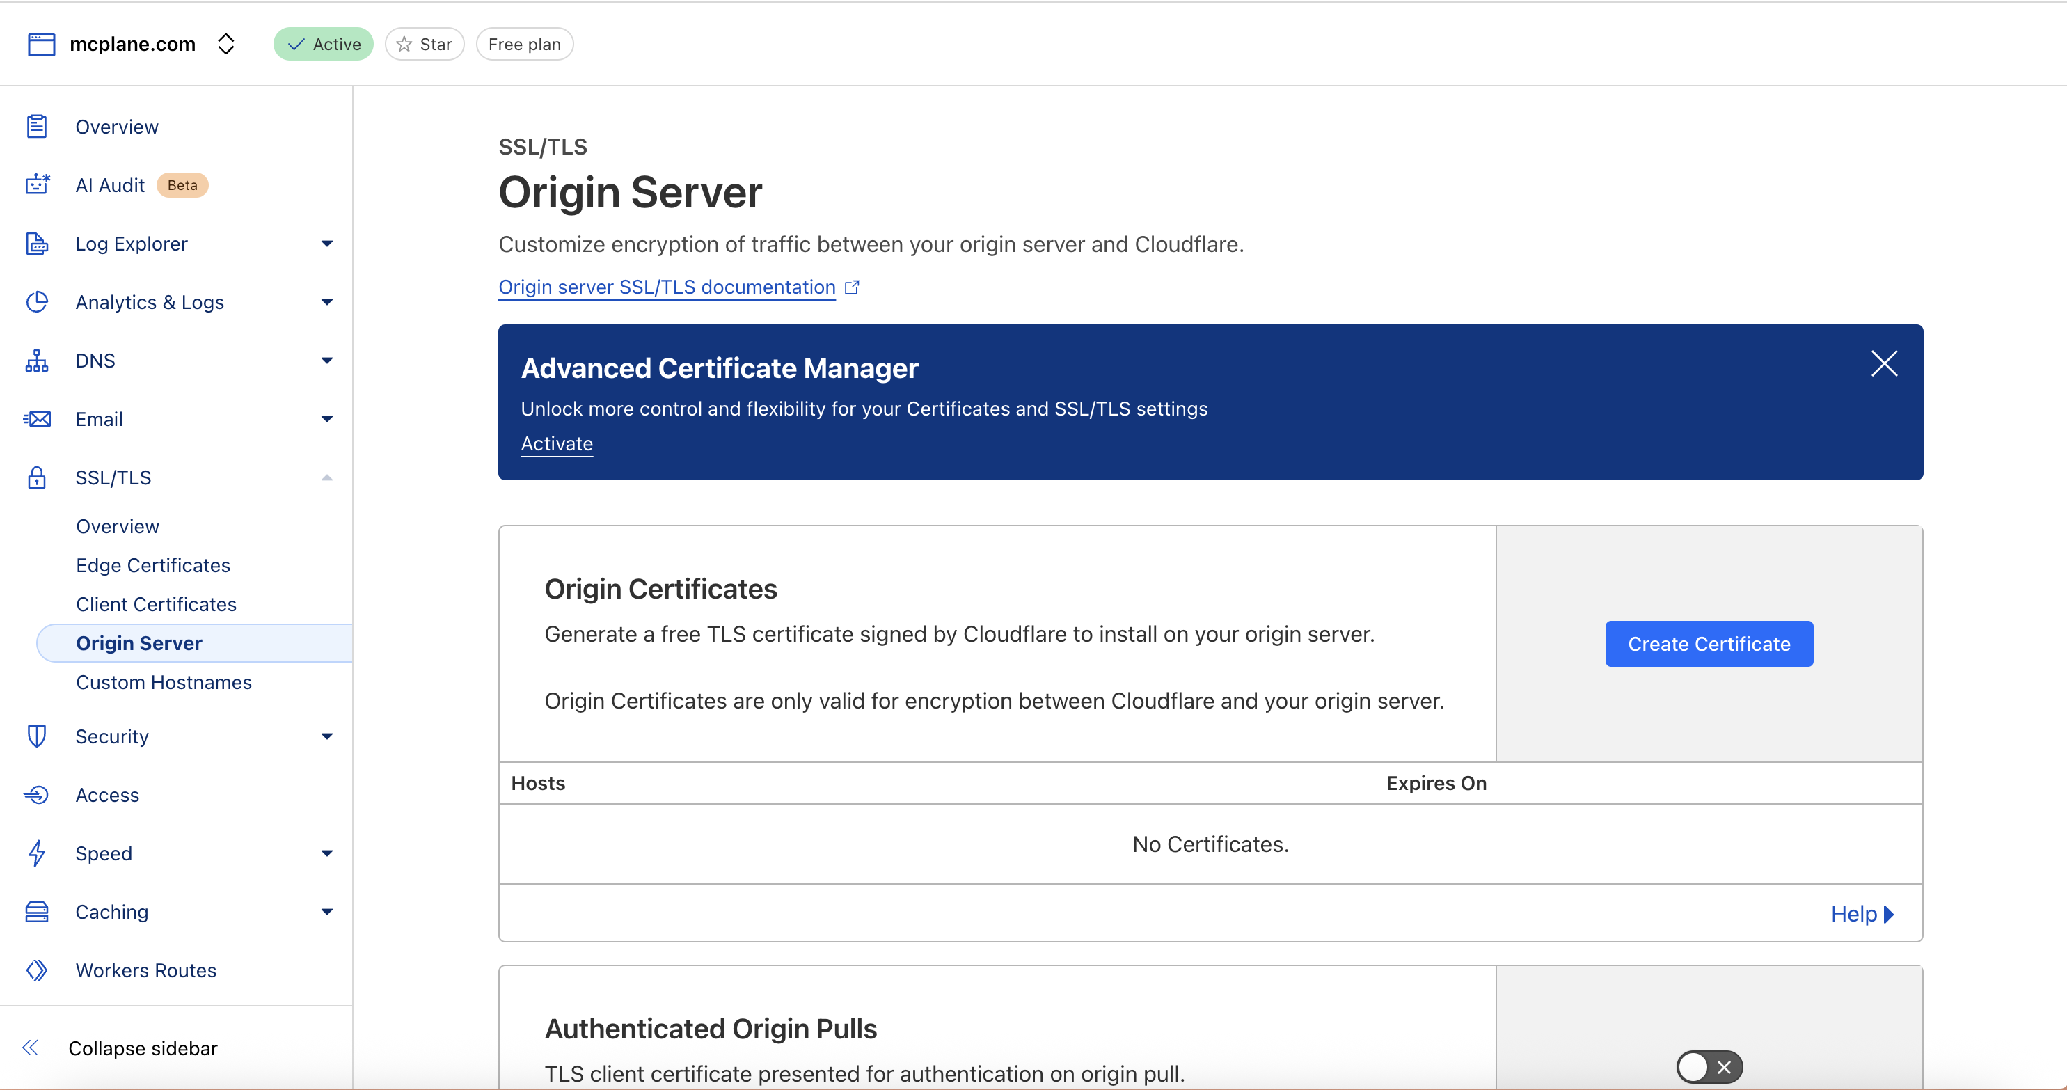
Task: Click the Authenticated Origin Pulls heading
Action: [x=711, y=1029]
